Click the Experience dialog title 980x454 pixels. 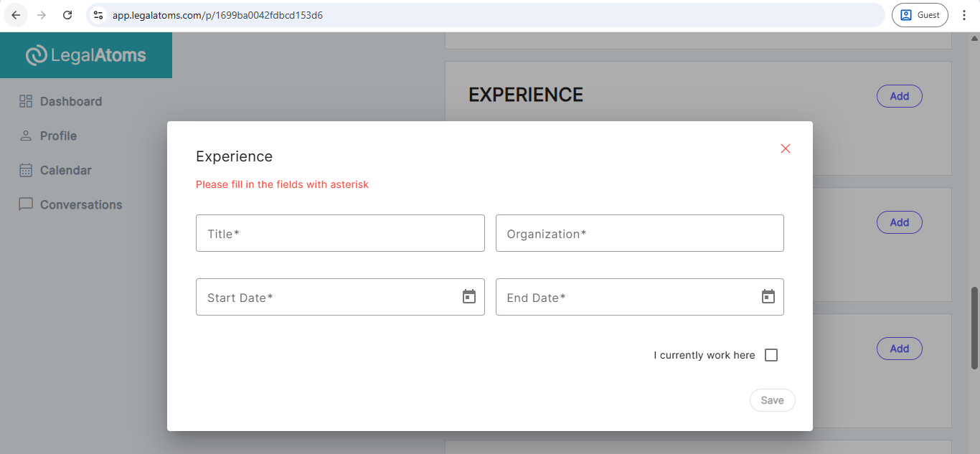click(234, 156)
